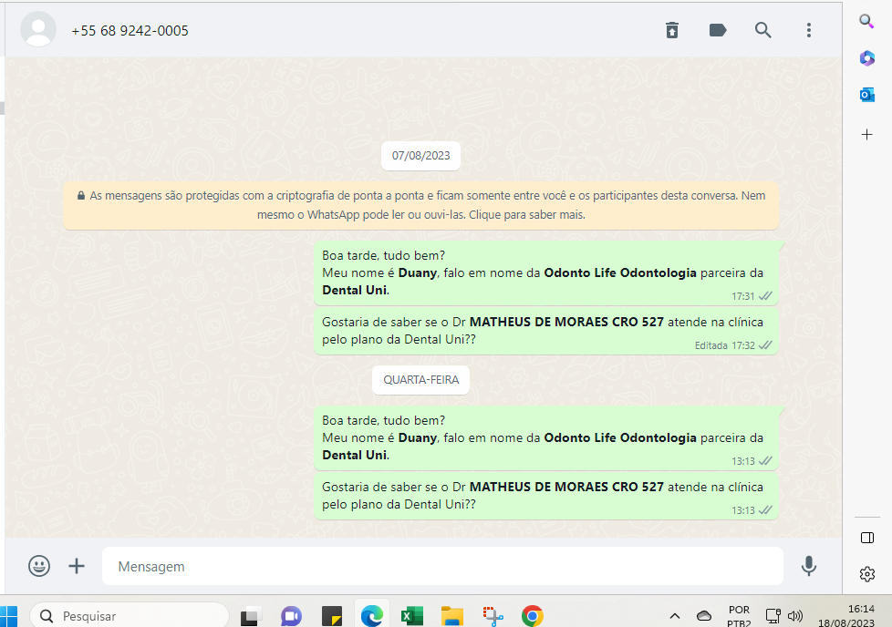Open Snipping Tool from taskbar
Viewport: 892px width, 627px height.
[x=493, y=616]
